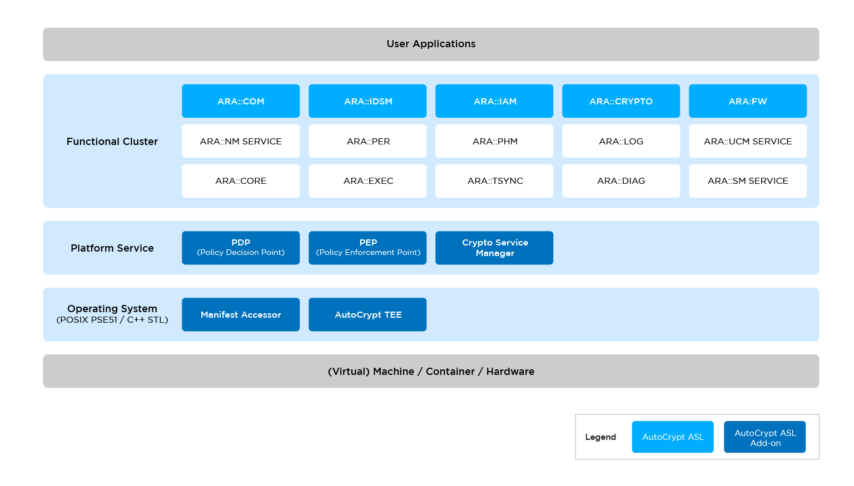
Task: Select the ARA::COM block
Action: [241, 101]
